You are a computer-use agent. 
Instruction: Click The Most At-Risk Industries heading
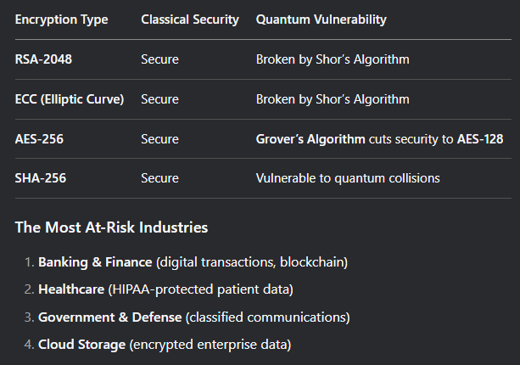(x=111, y=227)
